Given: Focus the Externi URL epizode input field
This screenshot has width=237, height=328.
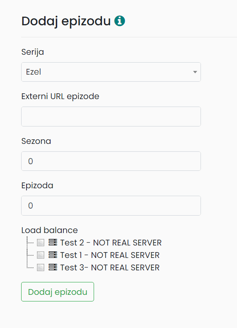Looking at the screenshot, I should coord(111,117).
